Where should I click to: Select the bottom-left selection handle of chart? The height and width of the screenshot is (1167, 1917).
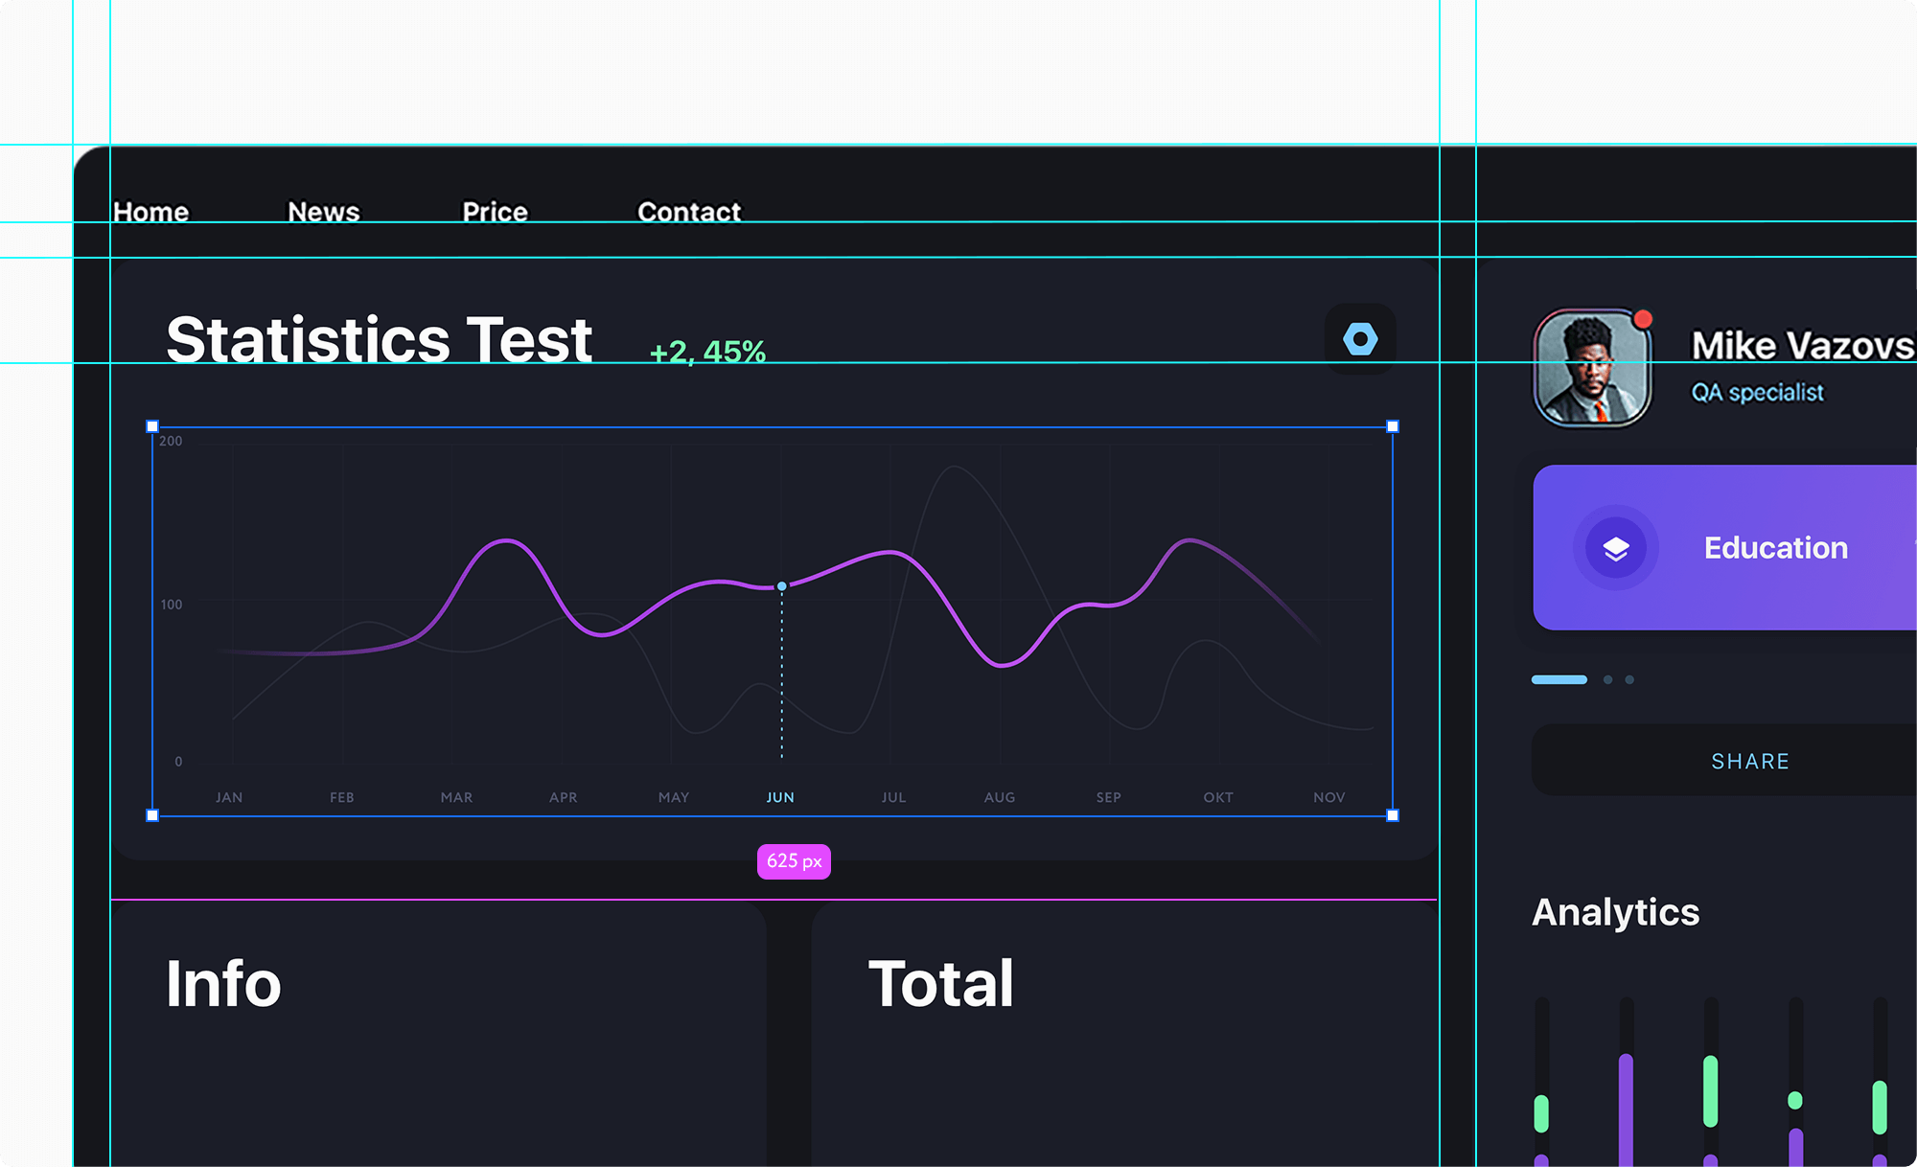coord(152,815)
